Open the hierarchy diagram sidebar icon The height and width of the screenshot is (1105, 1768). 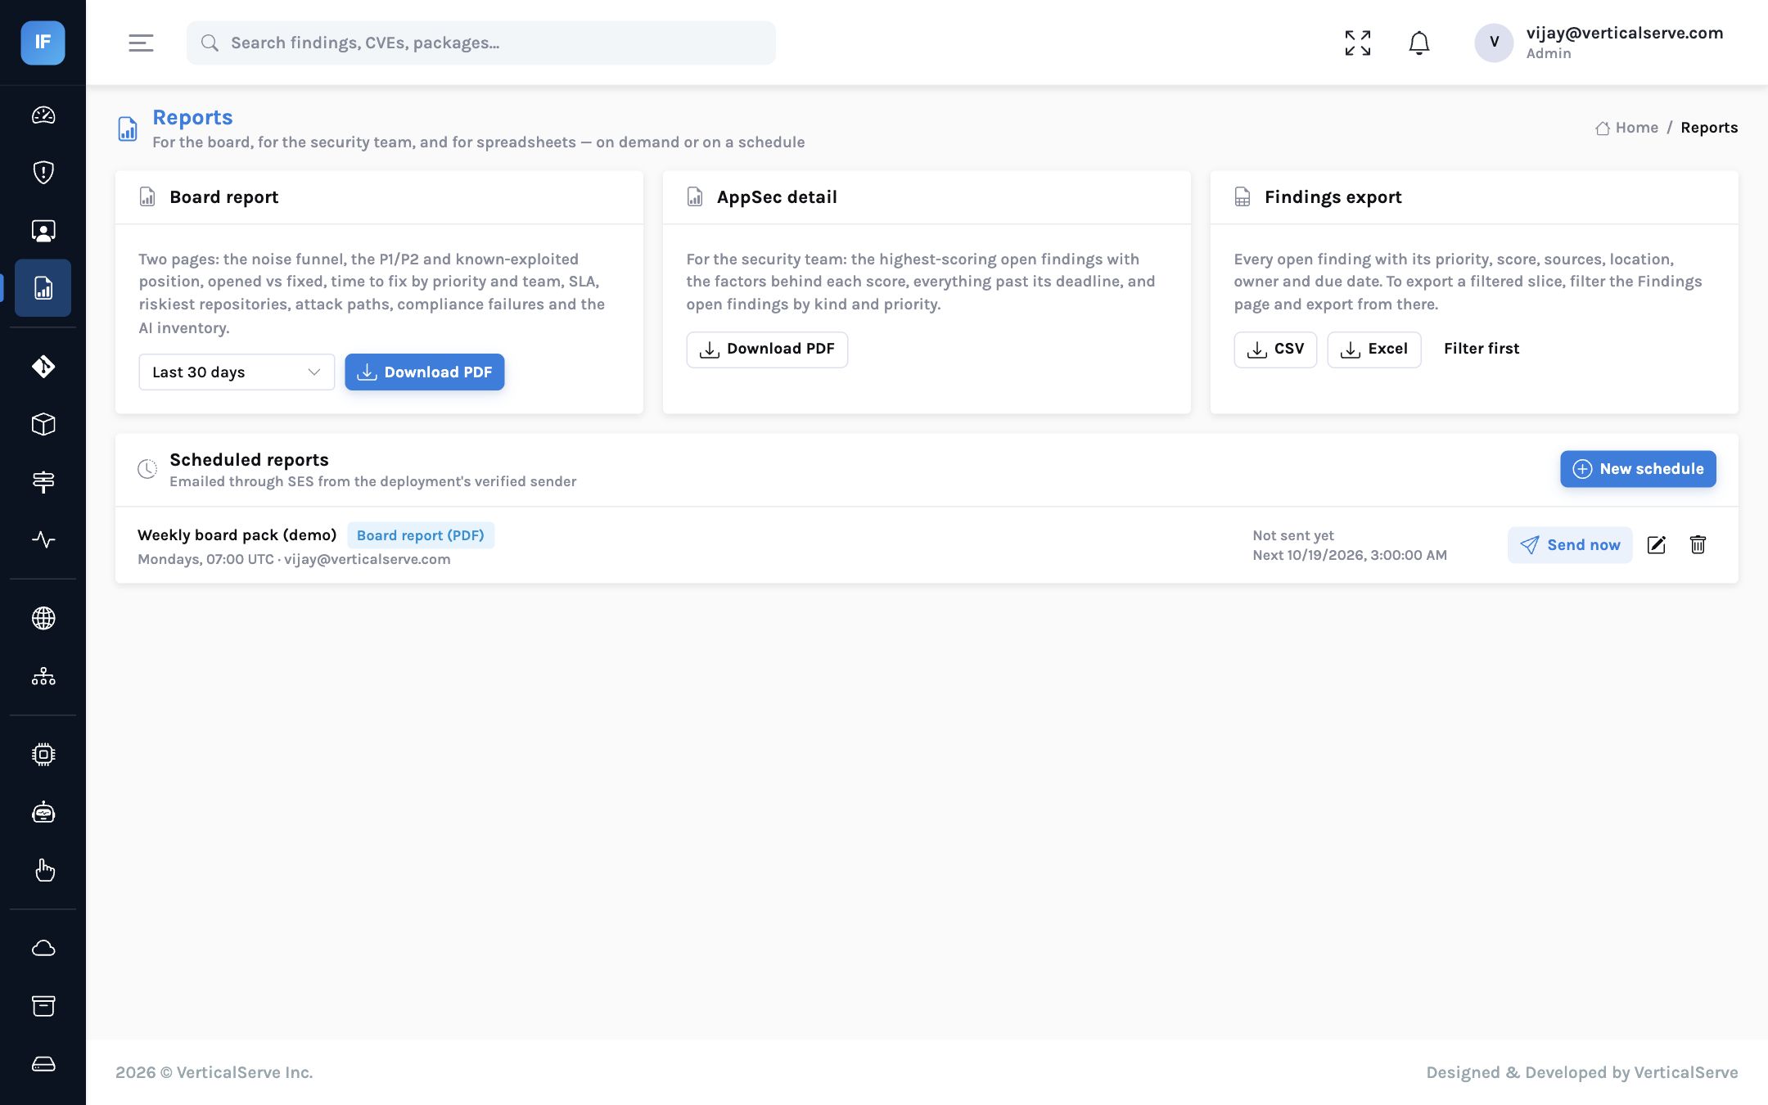tap(43, 676)
